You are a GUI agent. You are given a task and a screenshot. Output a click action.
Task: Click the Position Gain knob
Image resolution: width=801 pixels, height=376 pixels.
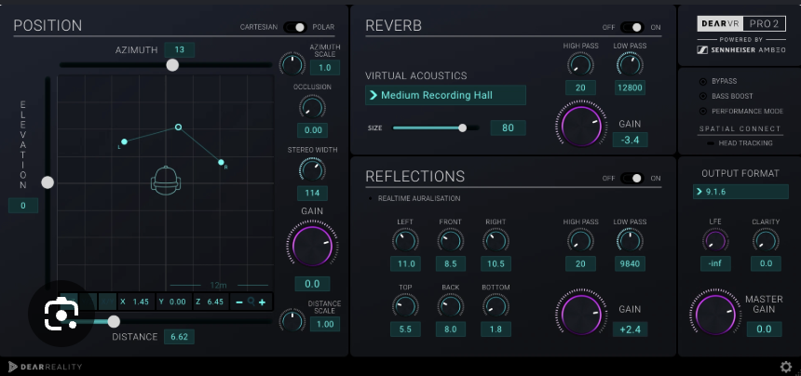tap(312, 246)
